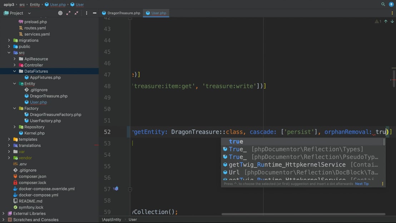This screenshot has height=223, width=396.
Task: Open completion popup options kebab icon
Action: click(x=382, y=184)
